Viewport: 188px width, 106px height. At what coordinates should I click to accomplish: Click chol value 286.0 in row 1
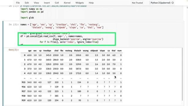(x=56, y=60)
